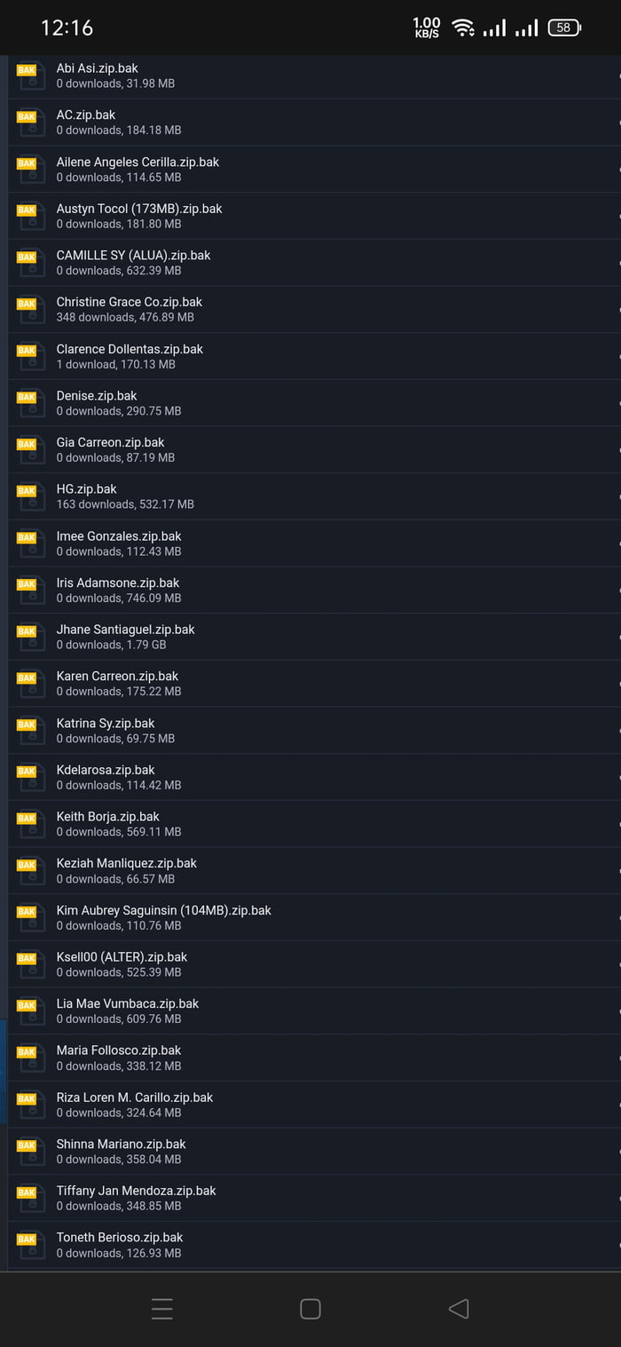The width and height of the screenshot is (621, 1347).
Task: Open the AC.zip.bak file link
Action: 86,115
